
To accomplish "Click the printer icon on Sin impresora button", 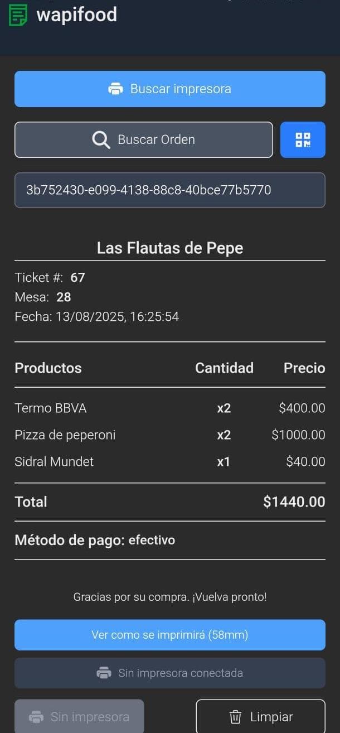I will pos(36,716).
